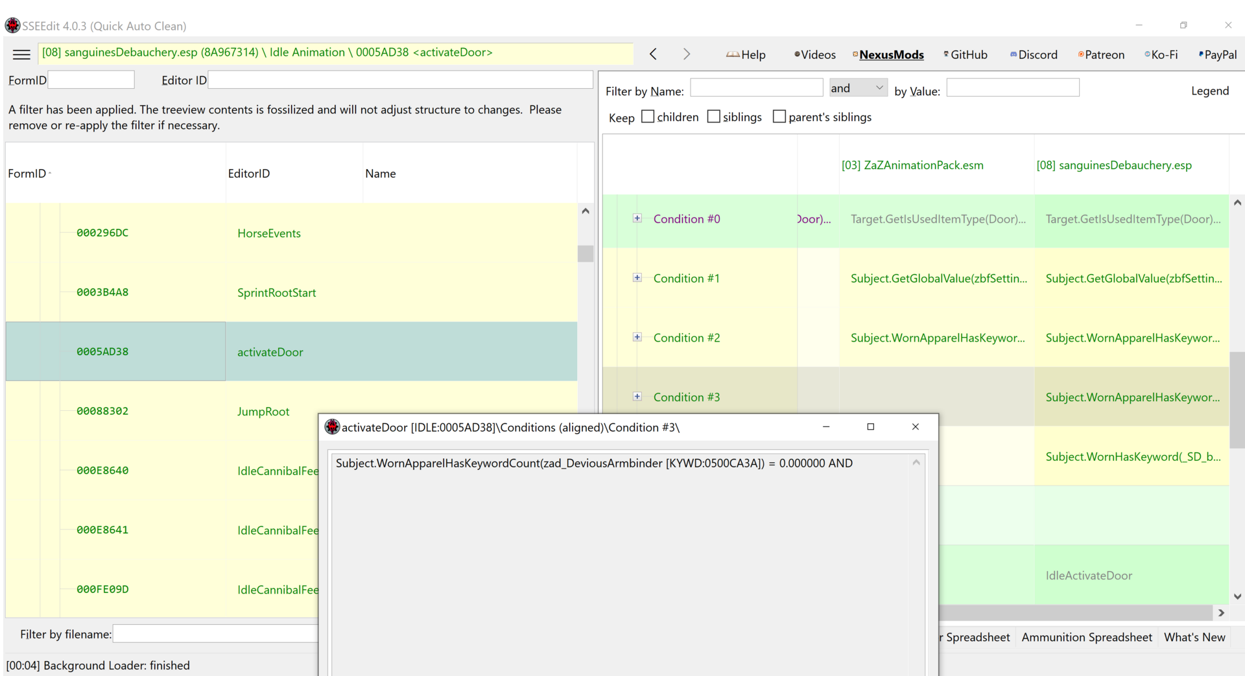The height and width of the screenshot is (676, 1245).
Task: Close the activateDoor condition popup
Action: pyautogui.click(x=915, y=426)
